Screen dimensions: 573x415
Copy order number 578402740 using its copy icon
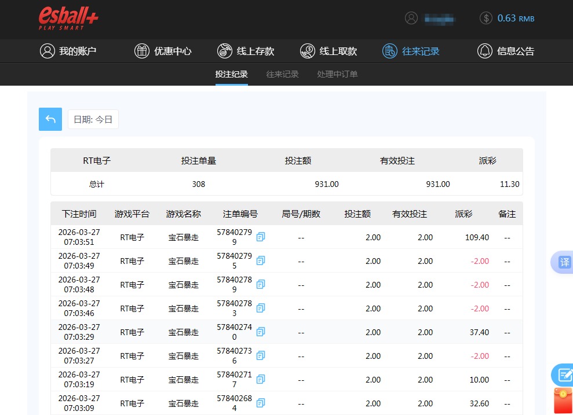pos(260,332)
